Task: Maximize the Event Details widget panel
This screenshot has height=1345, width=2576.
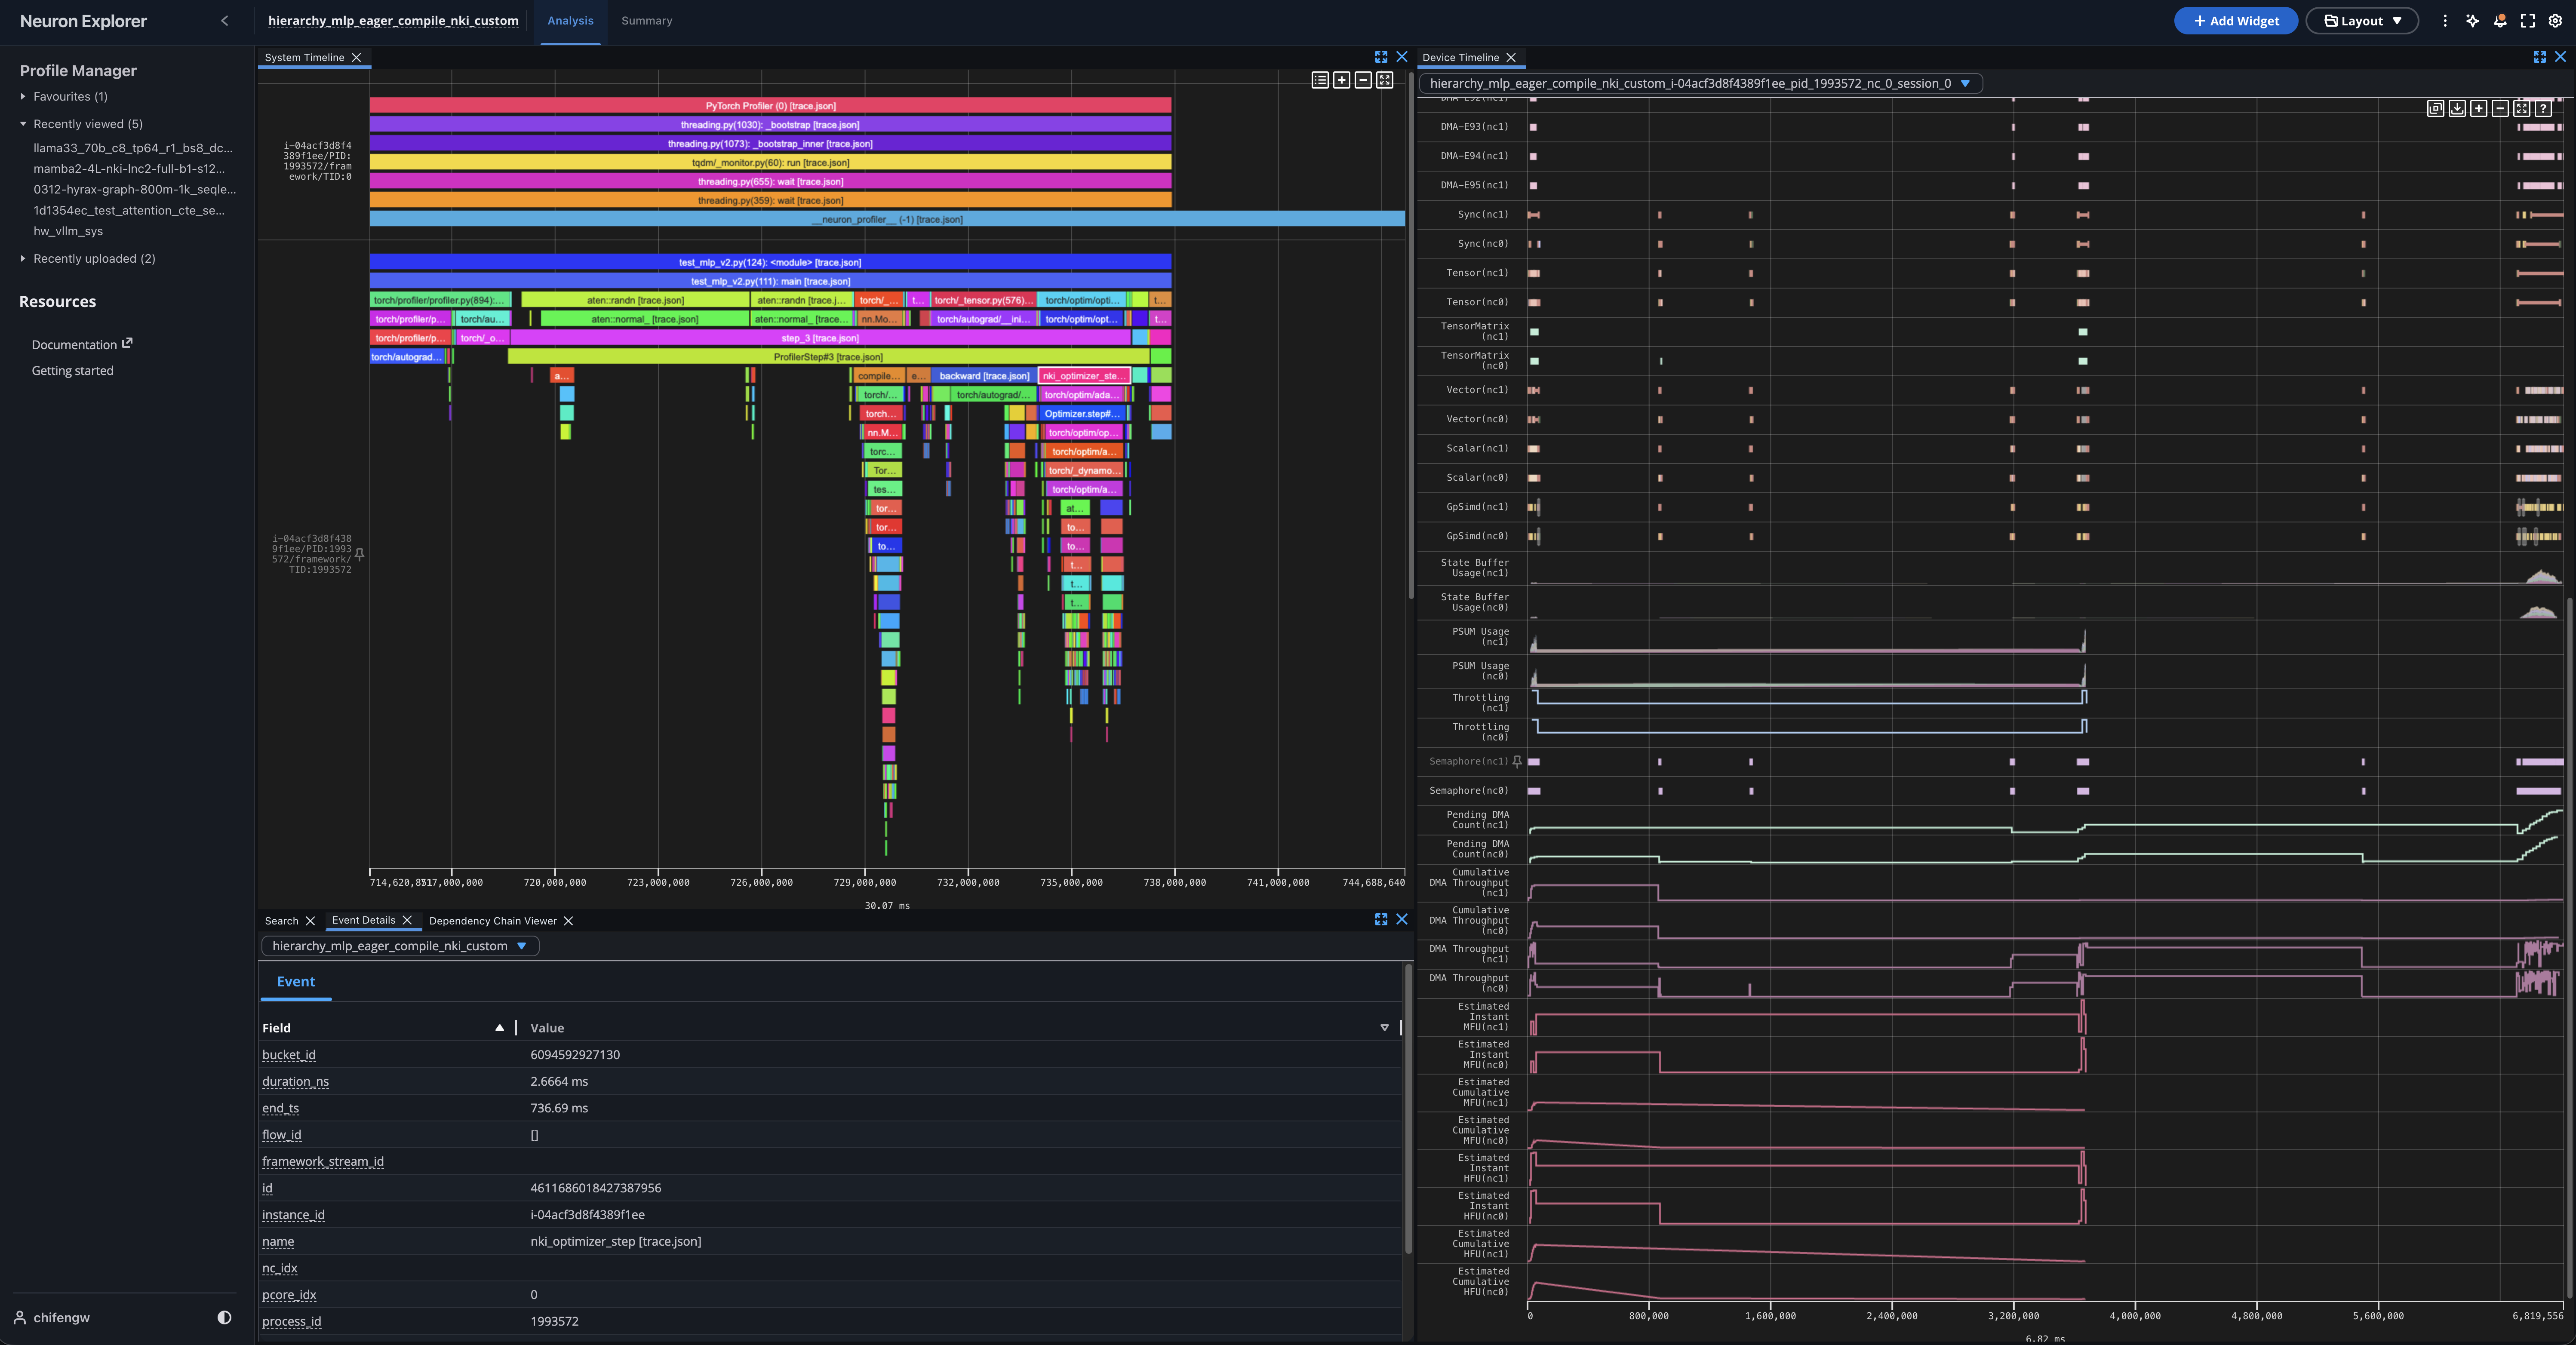Action: pyautogui.click(x=1381, y=919)
